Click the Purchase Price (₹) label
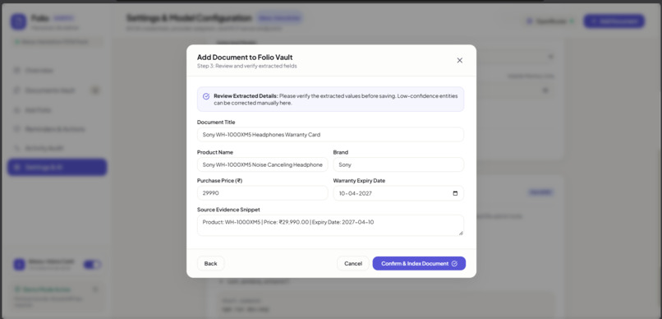This screenshot has height=319, width=662. [x=219, y=180]
